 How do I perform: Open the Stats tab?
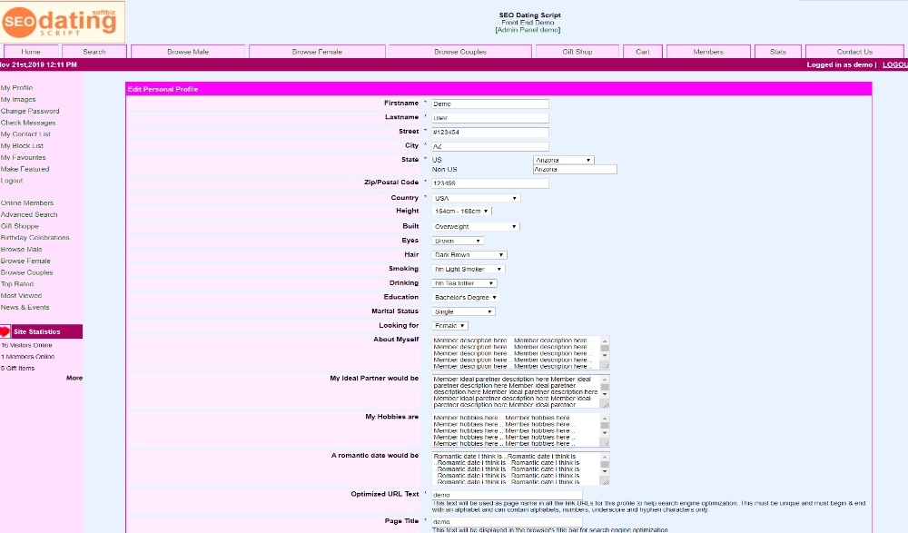pos(778,52)
